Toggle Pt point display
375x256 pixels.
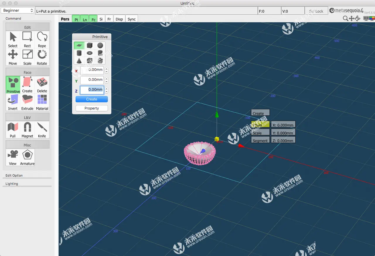76,19
